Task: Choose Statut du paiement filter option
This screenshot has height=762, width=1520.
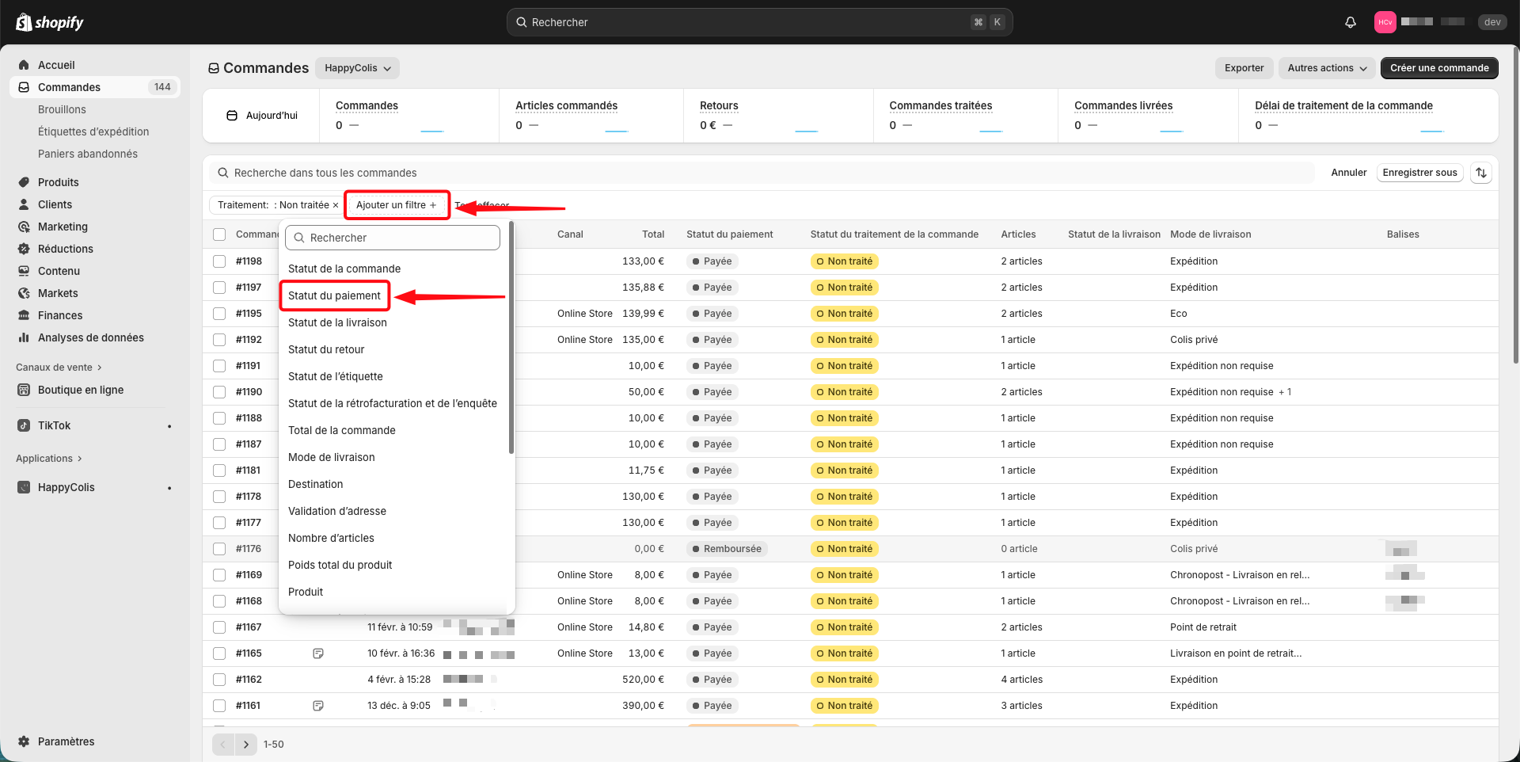Action: pos(334,295)
